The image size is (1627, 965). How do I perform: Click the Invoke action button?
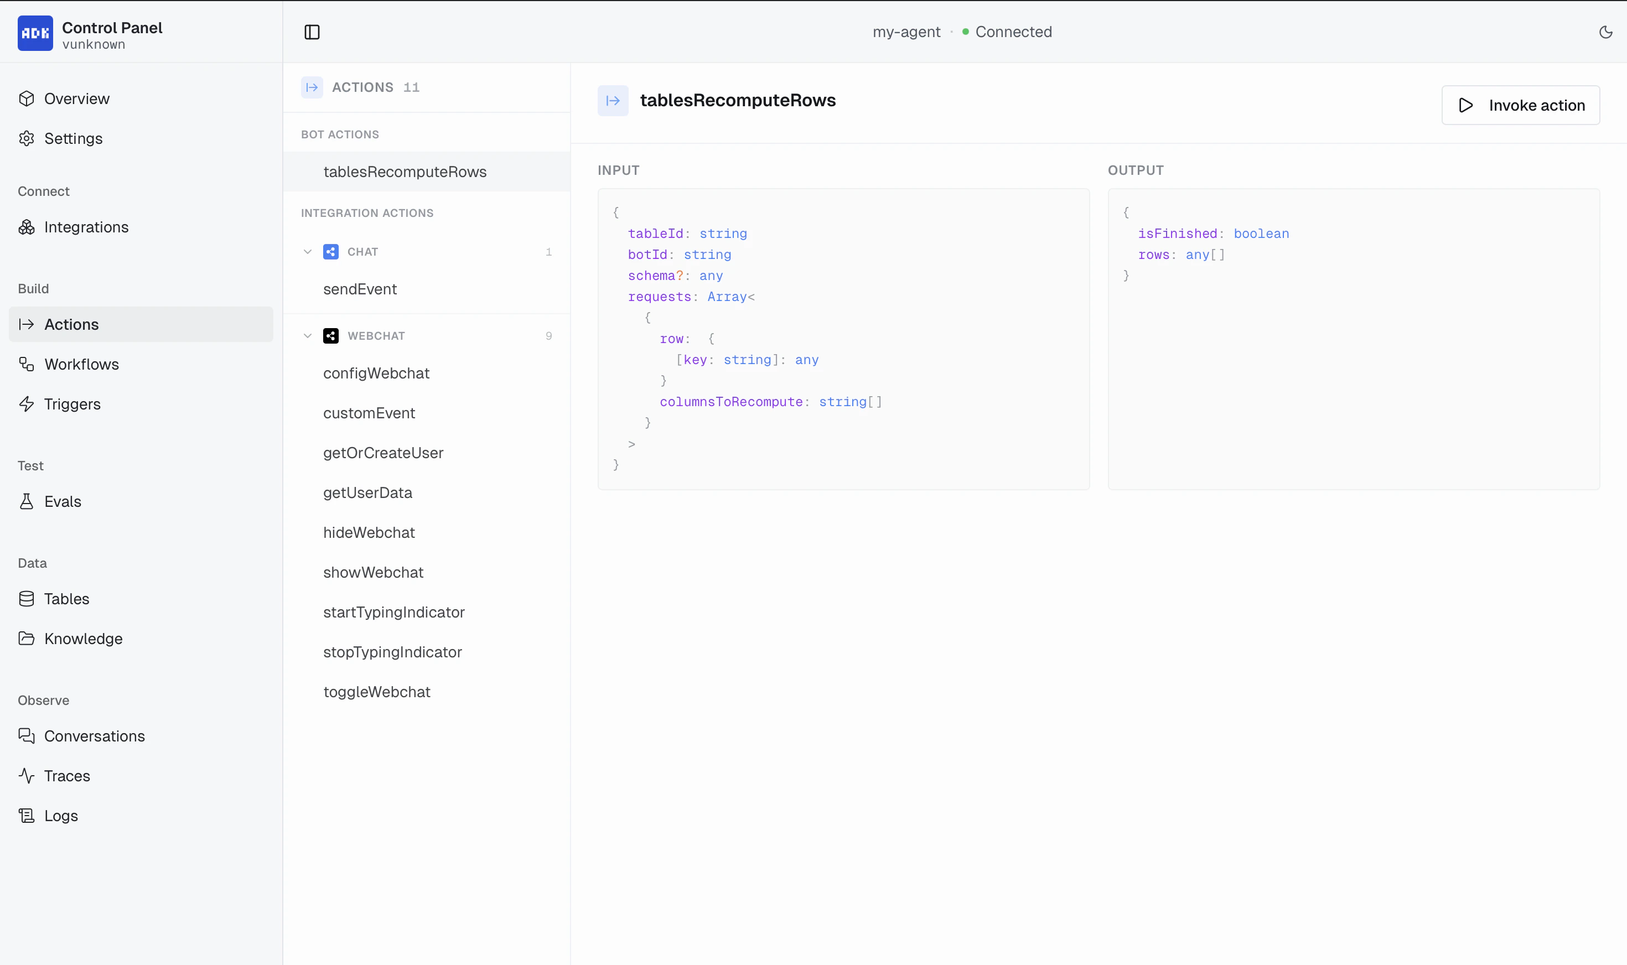(x=1520, y=105)
